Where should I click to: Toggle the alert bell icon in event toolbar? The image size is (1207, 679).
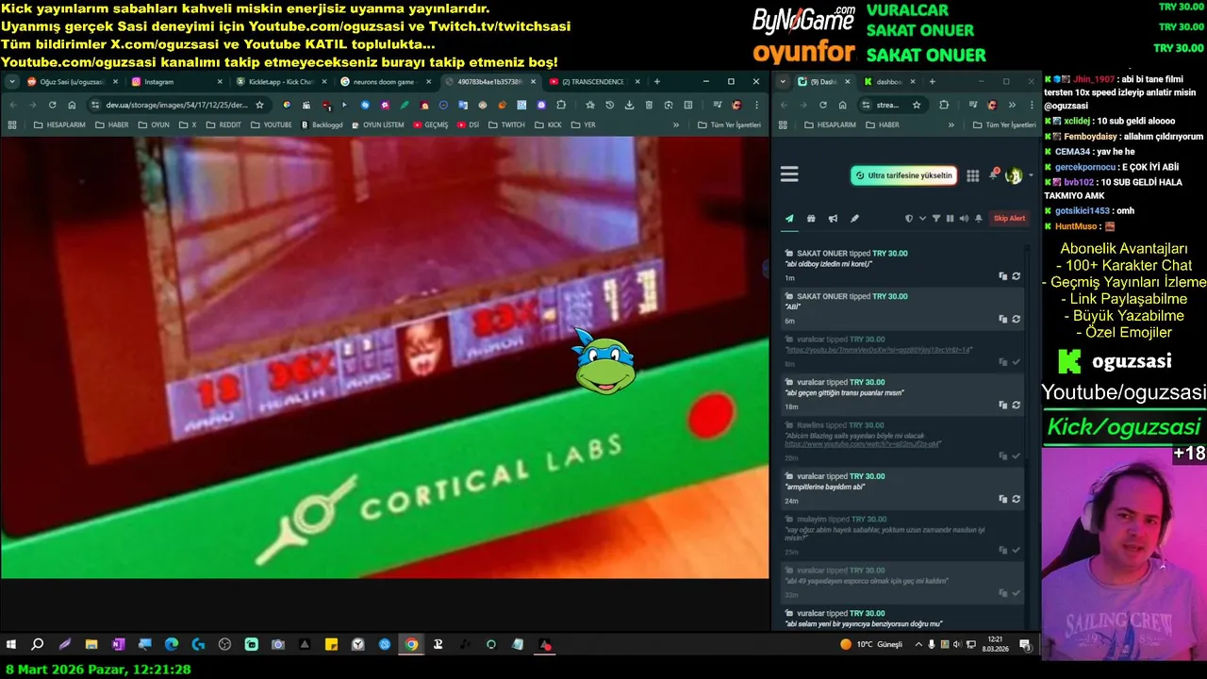[979, 218]
